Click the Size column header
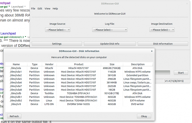192x123 pixels. pyautogui.click(x=112, y=64)
